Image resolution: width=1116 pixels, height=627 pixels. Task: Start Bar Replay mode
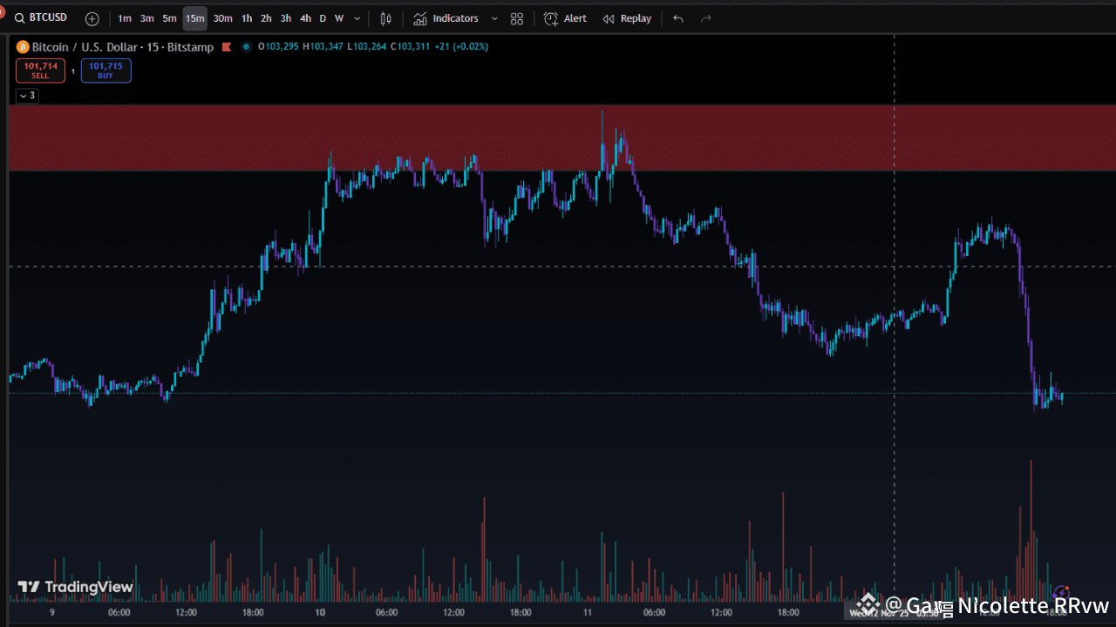coord(627,18)
